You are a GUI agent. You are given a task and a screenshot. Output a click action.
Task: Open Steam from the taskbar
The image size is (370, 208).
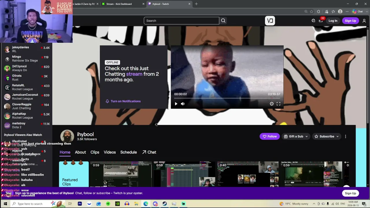click(164, 204)
